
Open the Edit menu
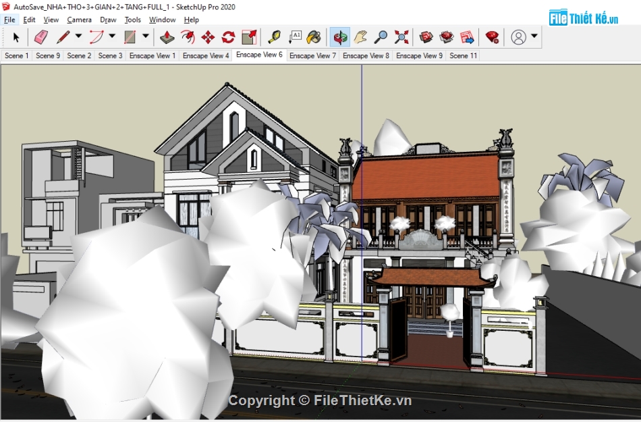(x=29, y=20)
